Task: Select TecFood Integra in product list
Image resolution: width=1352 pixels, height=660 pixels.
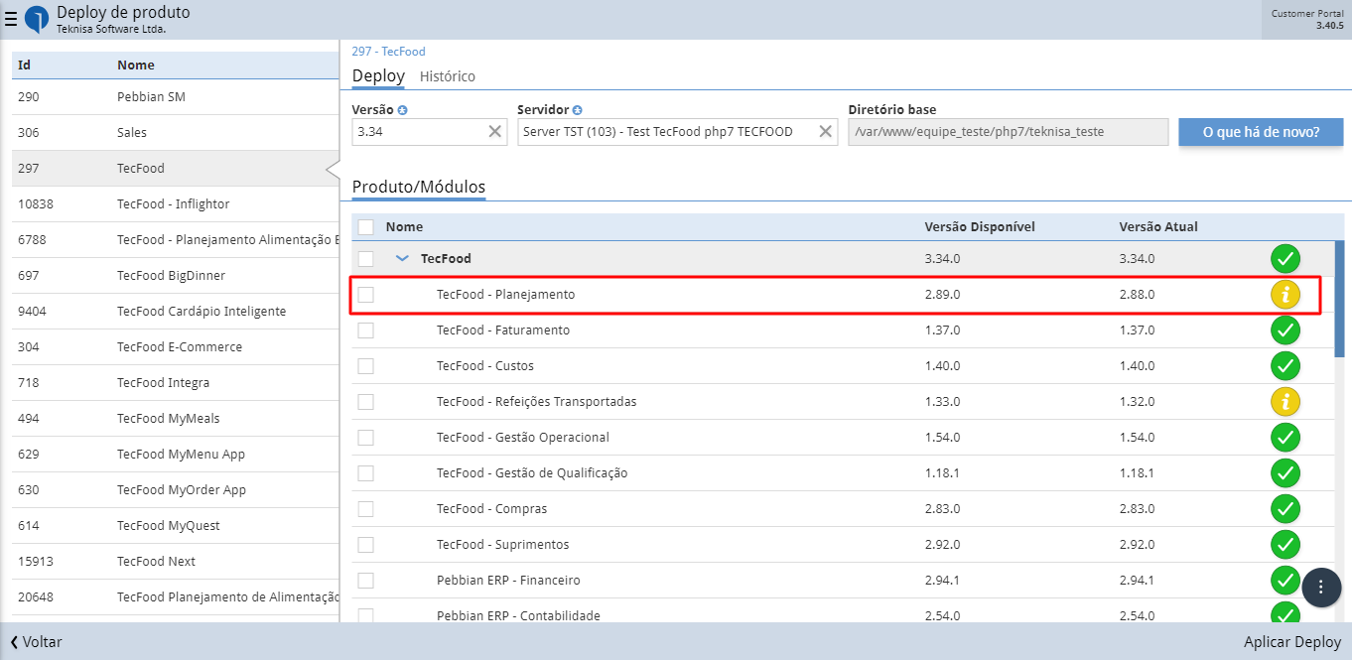Action: (176, 383)
